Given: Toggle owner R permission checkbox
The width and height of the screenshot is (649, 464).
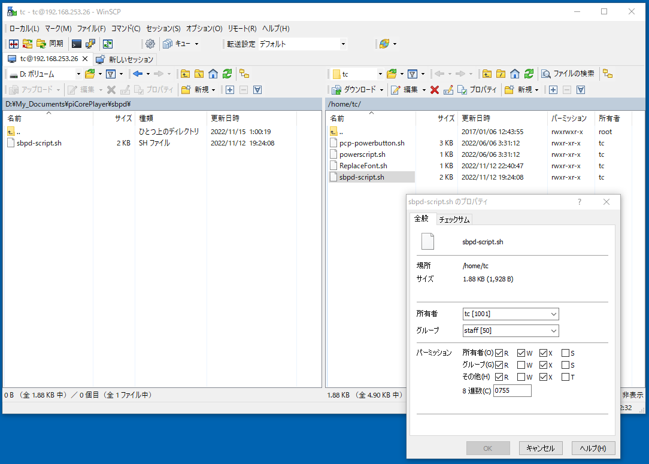Looking at the screenshot, I should (499, 353).
